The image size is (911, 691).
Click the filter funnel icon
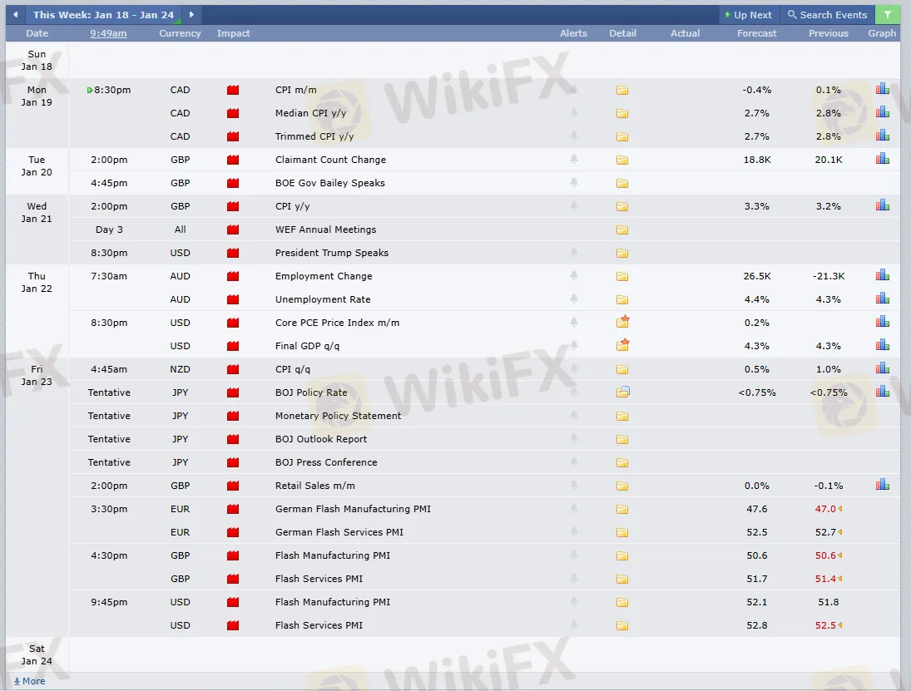tap(888, 15)
